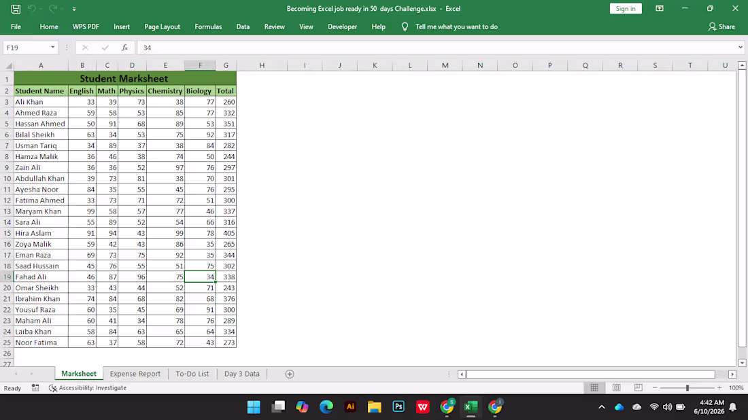Screen dimensions: 748x420
Task: Select the Total header cell
Action: tap(225, 90)
